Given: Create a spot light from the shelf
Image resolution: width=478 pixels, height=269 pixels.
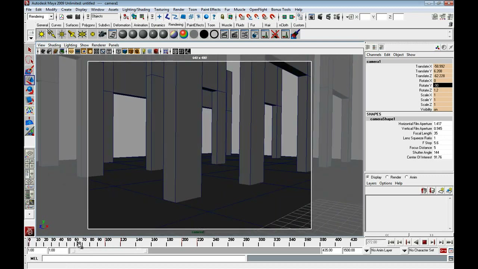Looking at the screenshot, I should pyautogui.click(x=72, y=34).
